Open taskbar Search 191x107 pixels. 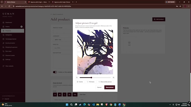click(x=71, y=104)
